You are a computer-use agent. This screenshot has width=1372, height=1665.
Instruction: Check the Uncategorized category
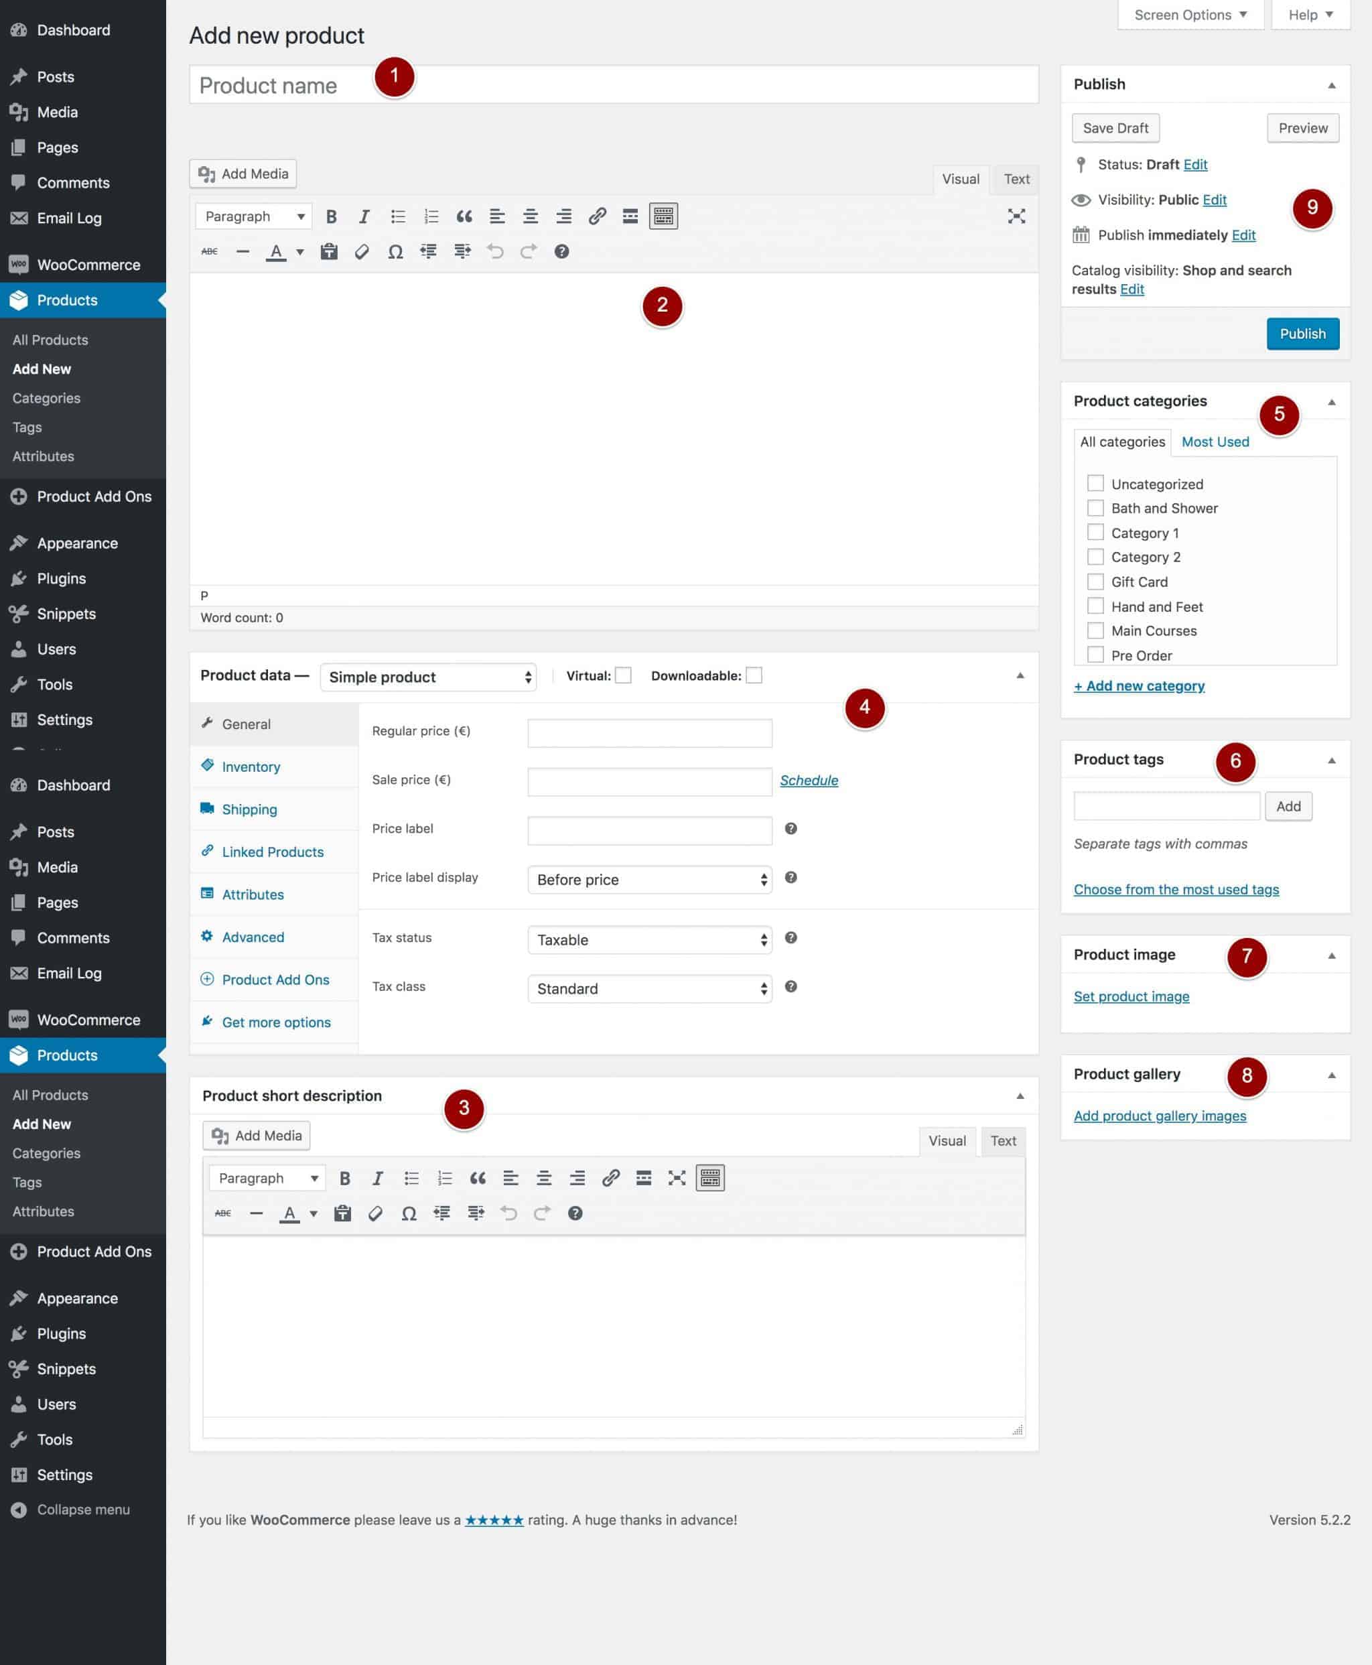coord(1095,483)
